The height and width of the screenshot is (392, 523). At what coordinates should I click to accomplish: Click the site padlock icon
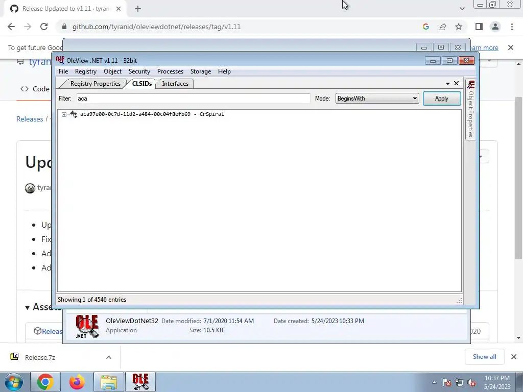(64, 27)
